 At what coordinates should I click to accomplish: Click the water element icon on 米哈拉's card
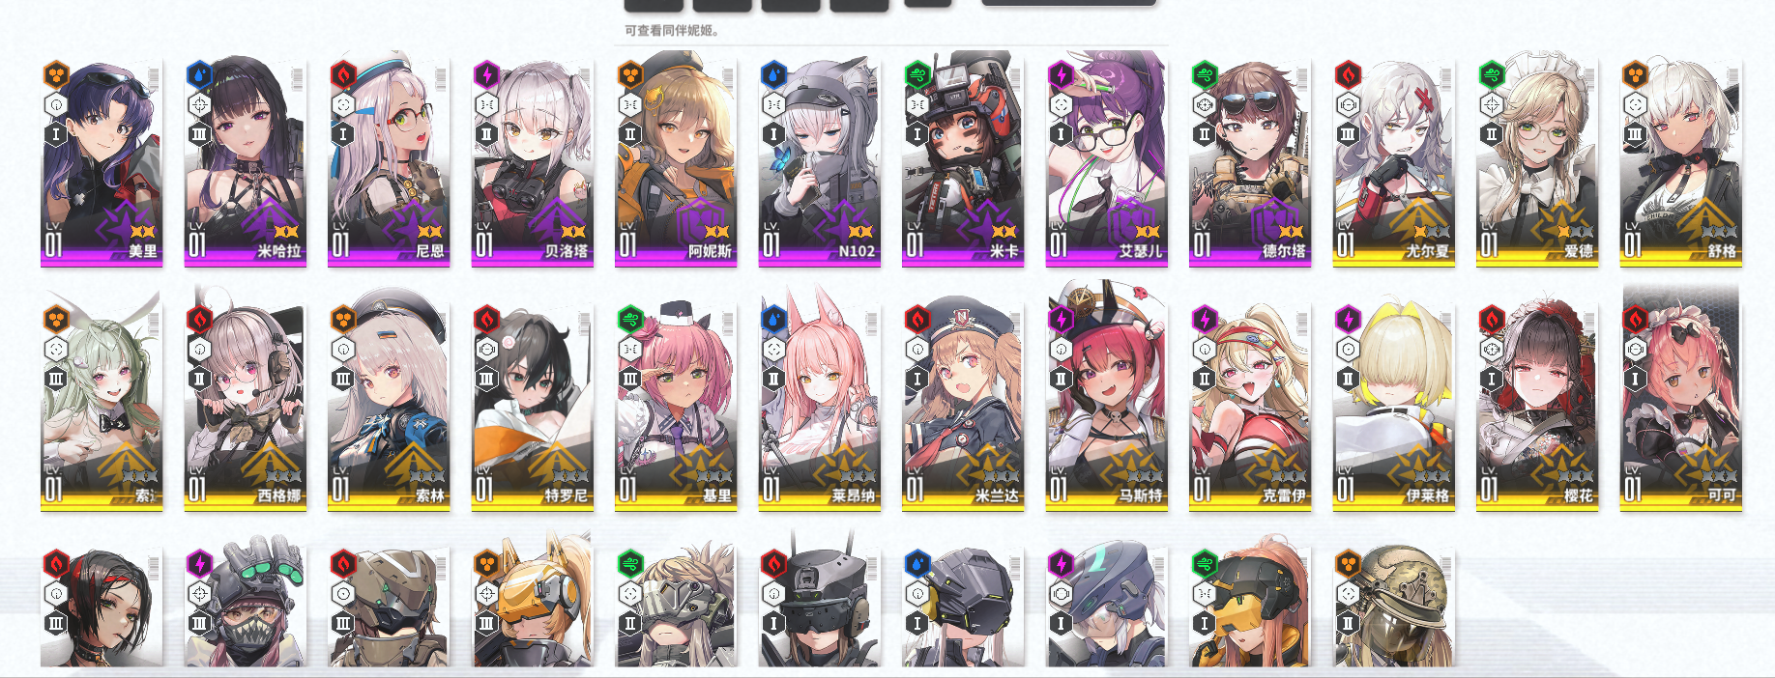point(199,74)
